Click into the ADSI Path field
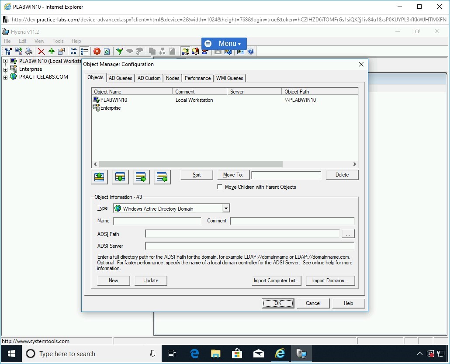The width and height of the screenshot is (450, 364). (x=242, y=234)
